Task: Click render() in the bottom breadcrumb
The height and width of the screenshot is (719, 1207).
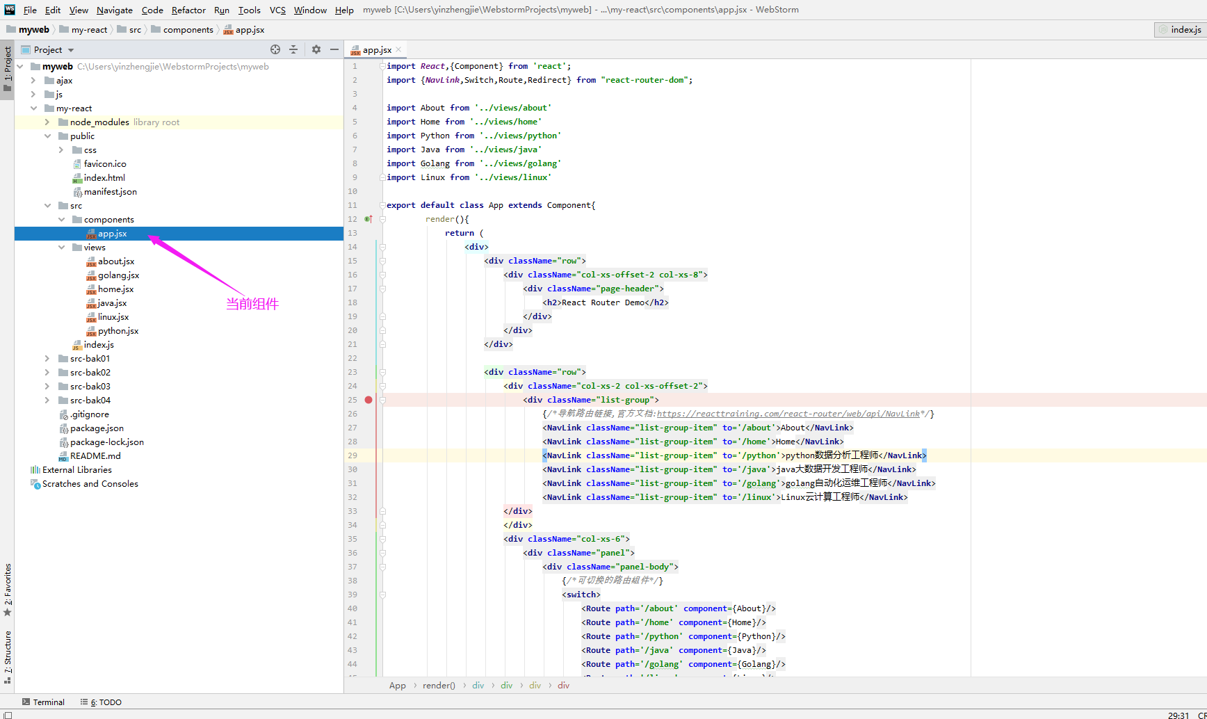Action: (439, 686)
